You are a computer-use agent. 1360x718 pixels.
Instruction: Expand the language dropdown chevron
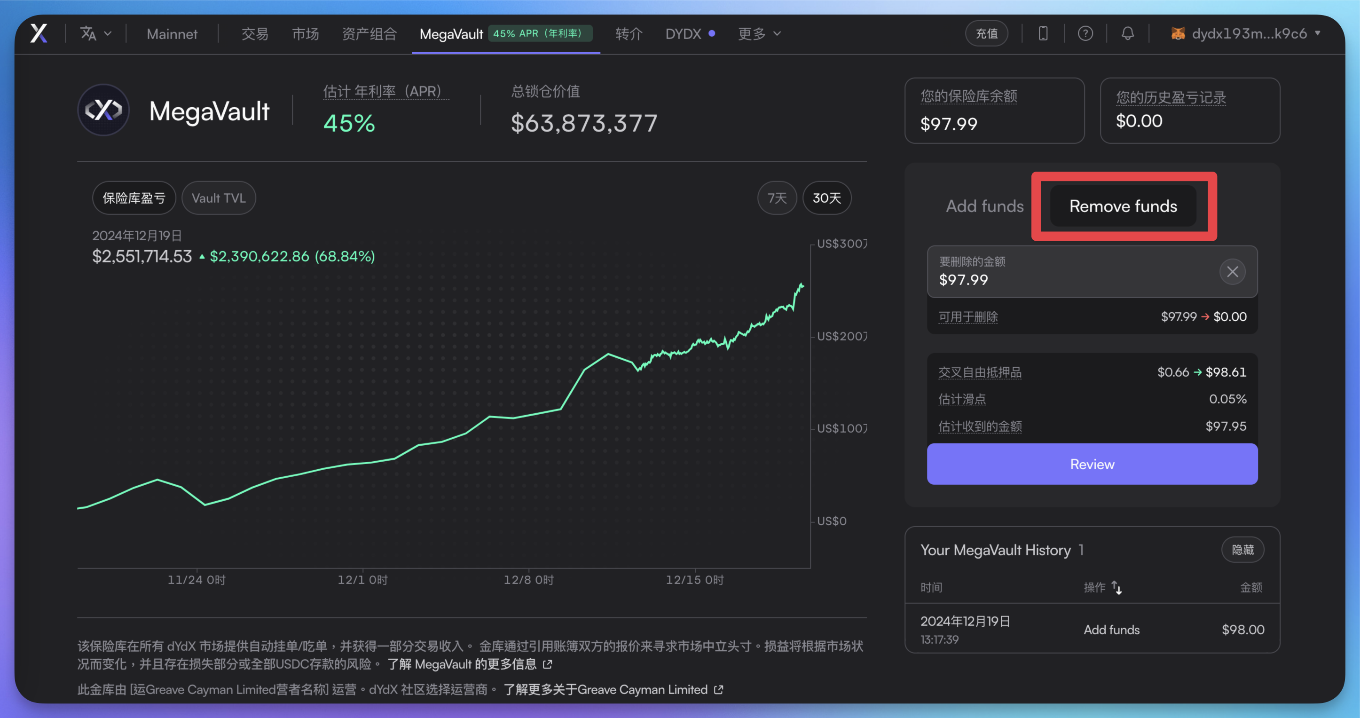tap(108, 34)
